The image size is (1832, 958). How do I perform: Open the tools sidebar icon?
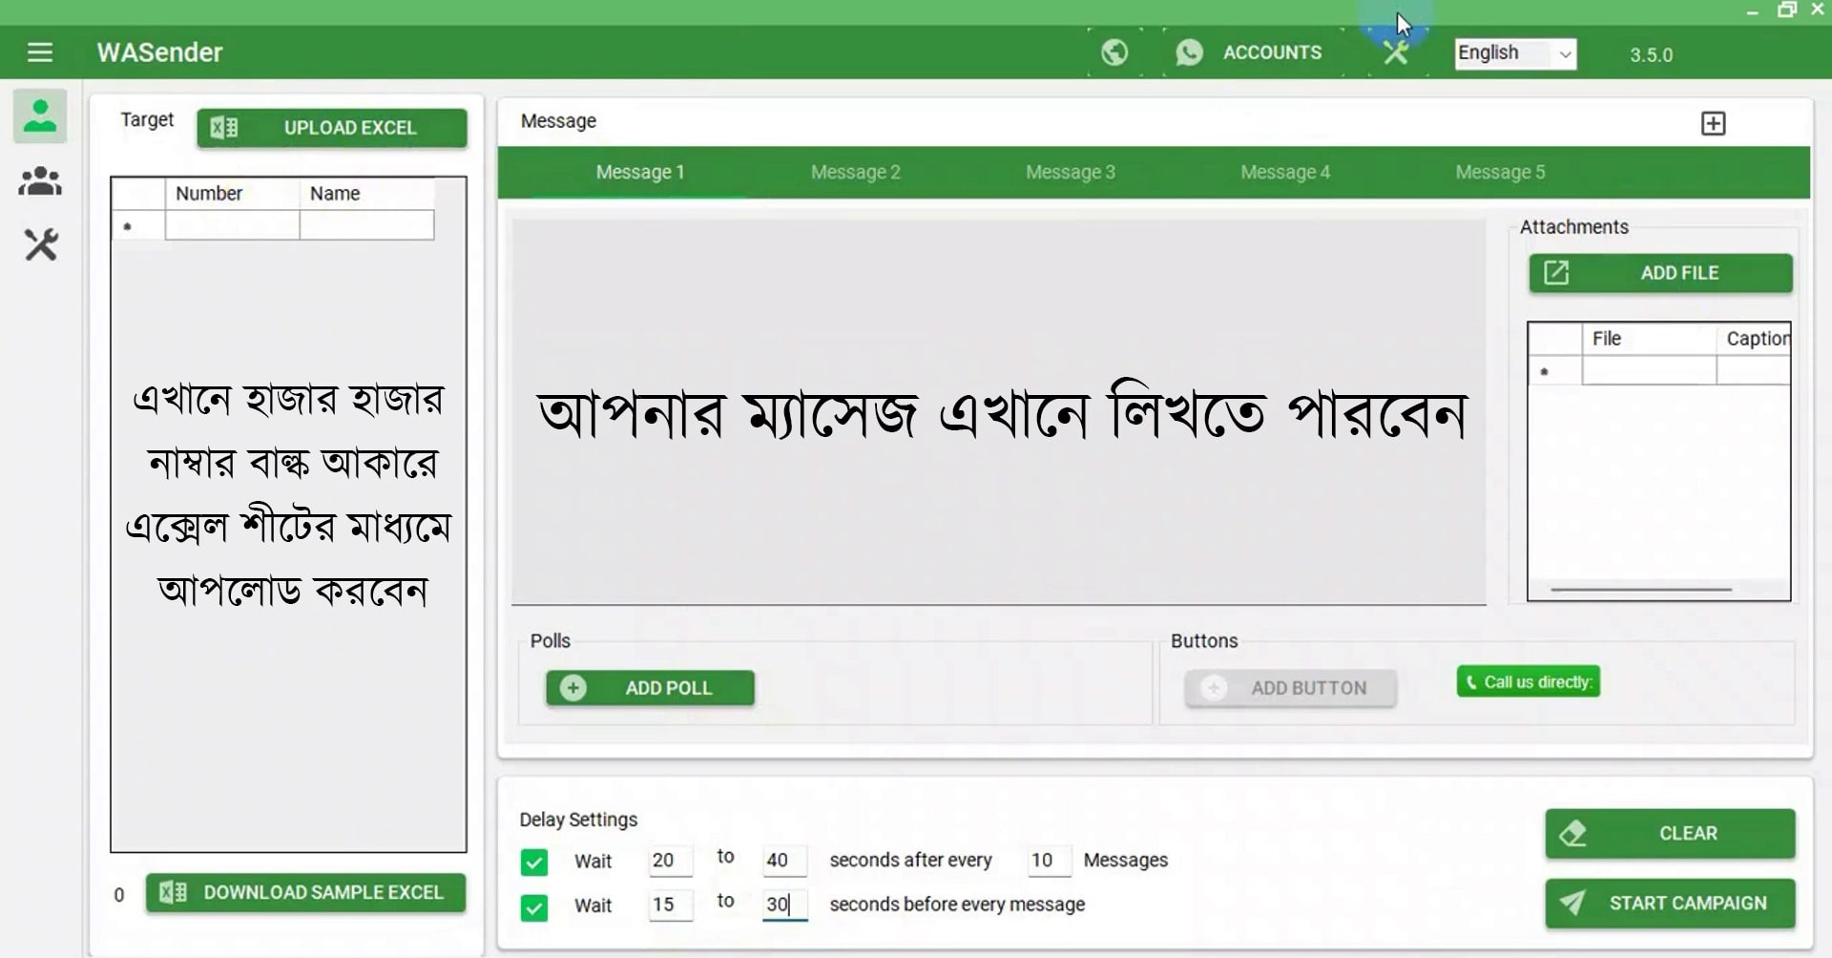40,245
